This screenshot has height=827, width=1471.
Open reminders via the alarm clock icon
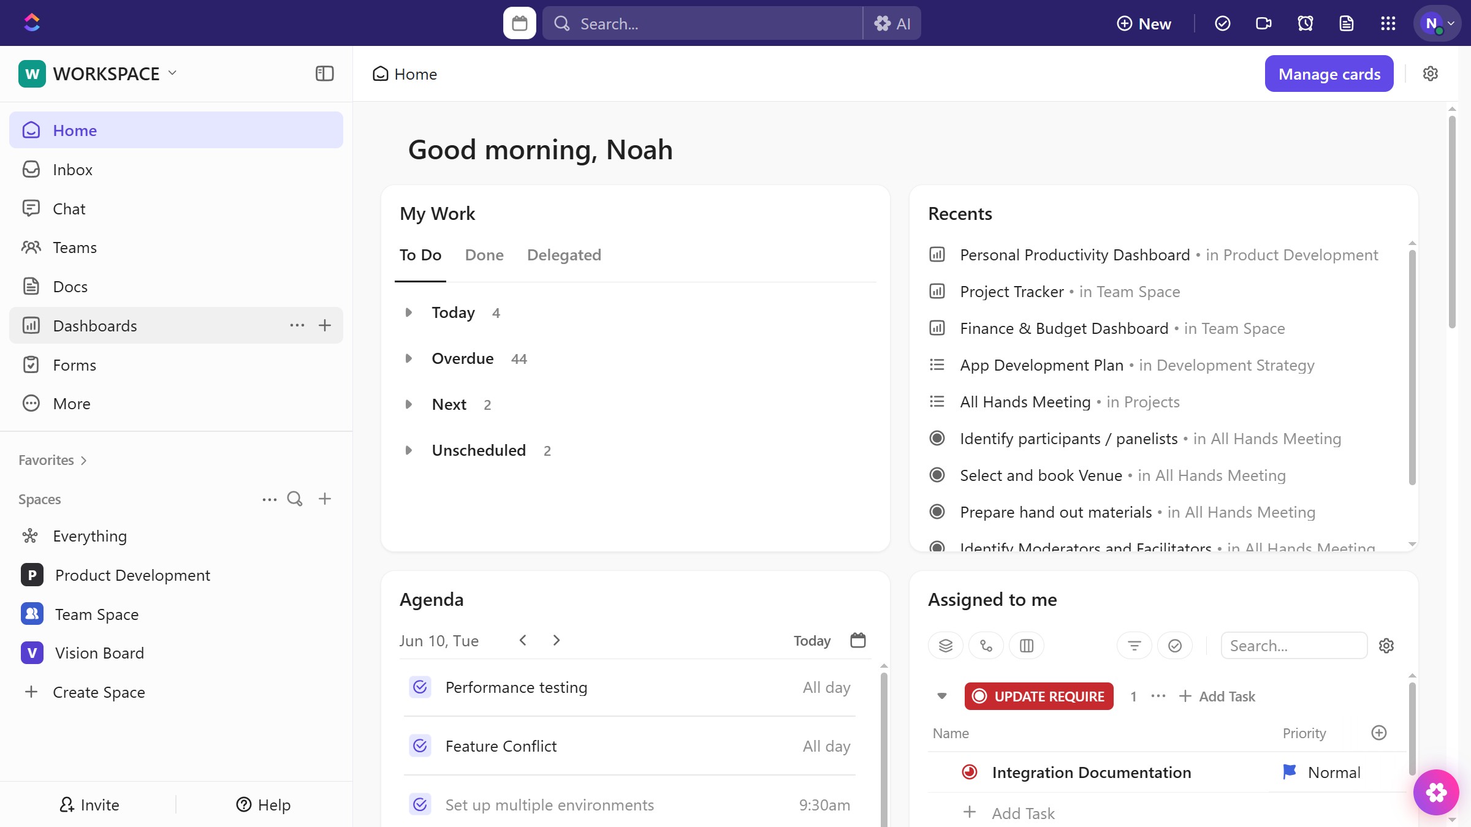click(1305, 23)
